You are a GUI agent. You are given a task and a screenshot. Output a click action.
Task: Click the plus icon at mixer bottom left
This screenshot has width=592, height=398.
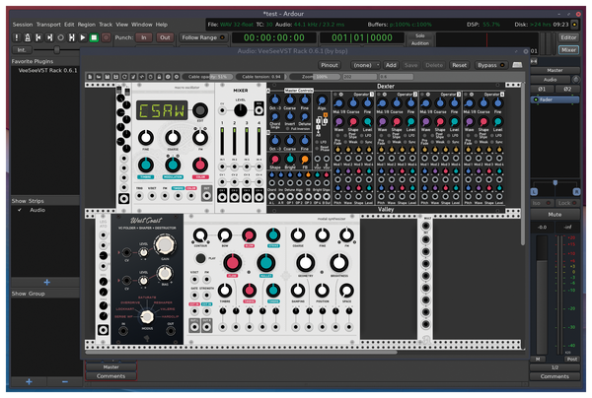point(29,381)
